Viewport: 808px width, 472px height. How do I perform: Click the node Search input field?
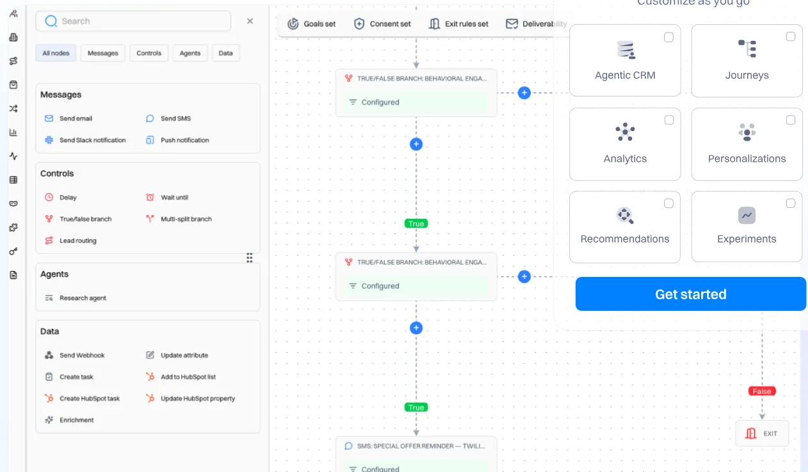pos(141,21)
